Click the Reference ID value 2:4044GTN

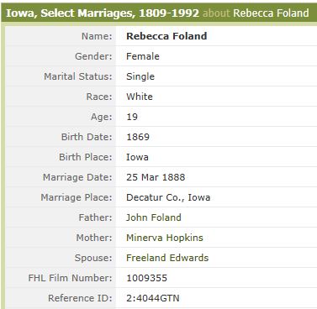(153, 298)
